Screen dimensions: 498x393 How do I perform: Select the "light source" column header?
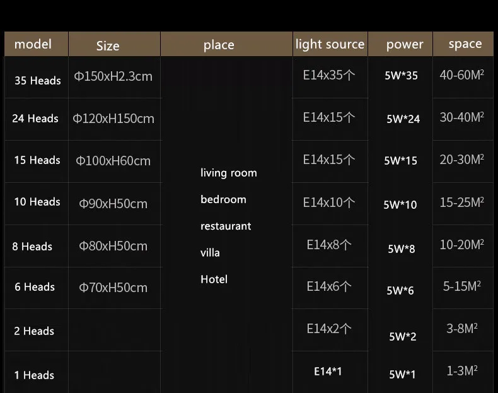coord(330,44)
